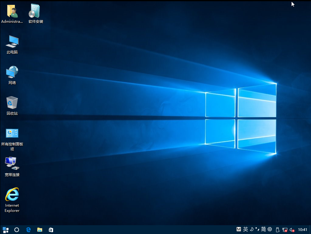Select the 宽带连接 broadband connection icon
This screenshot has height=234, width=311.
point(12,163)
